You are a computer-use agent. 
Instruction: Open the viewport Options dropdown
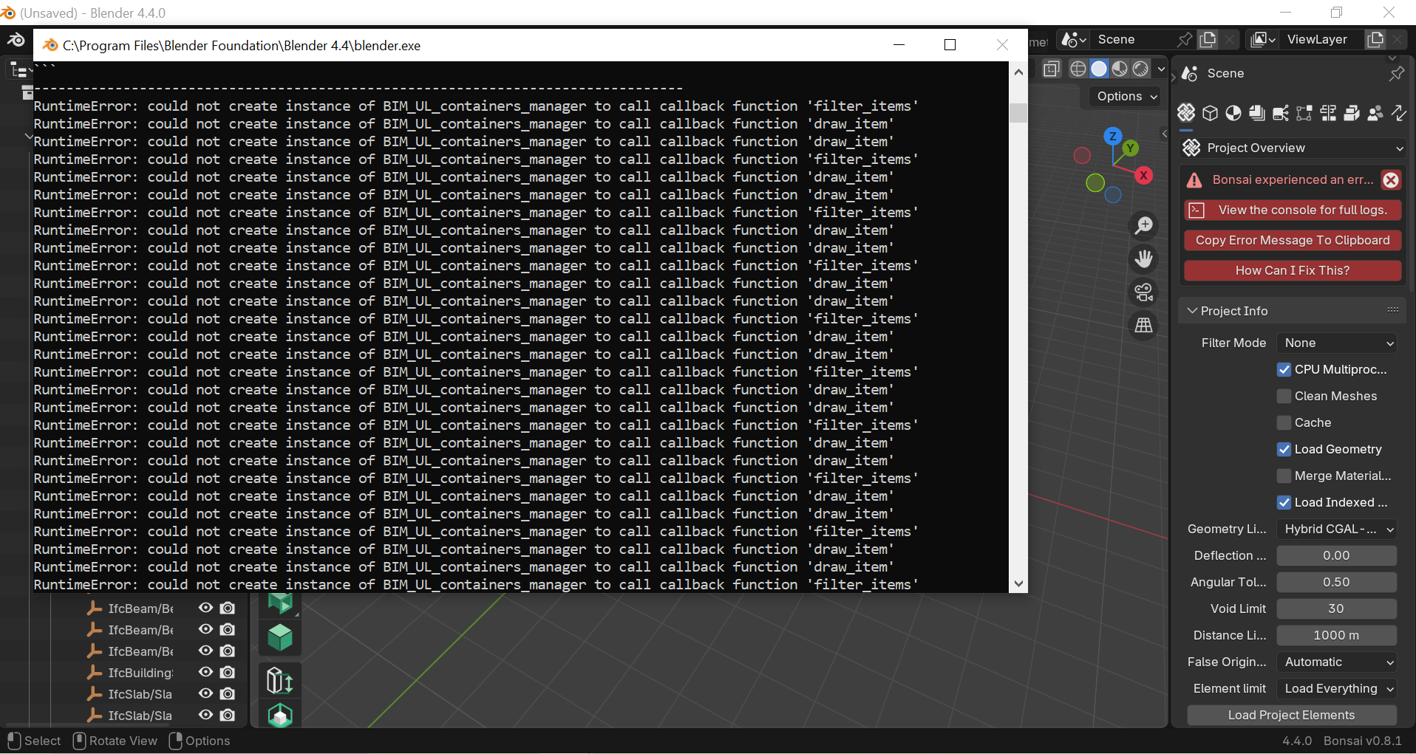1127,96
